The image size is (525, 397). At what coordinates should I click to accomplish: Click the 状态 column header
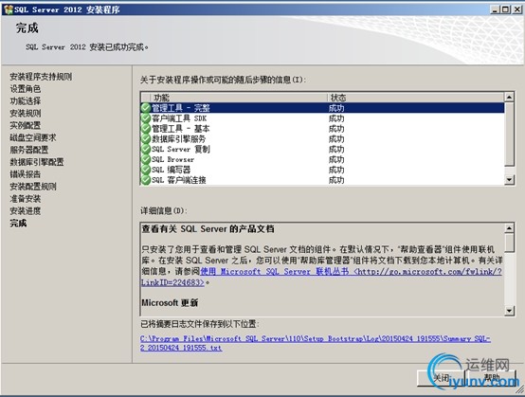click(x=415, y=98)
